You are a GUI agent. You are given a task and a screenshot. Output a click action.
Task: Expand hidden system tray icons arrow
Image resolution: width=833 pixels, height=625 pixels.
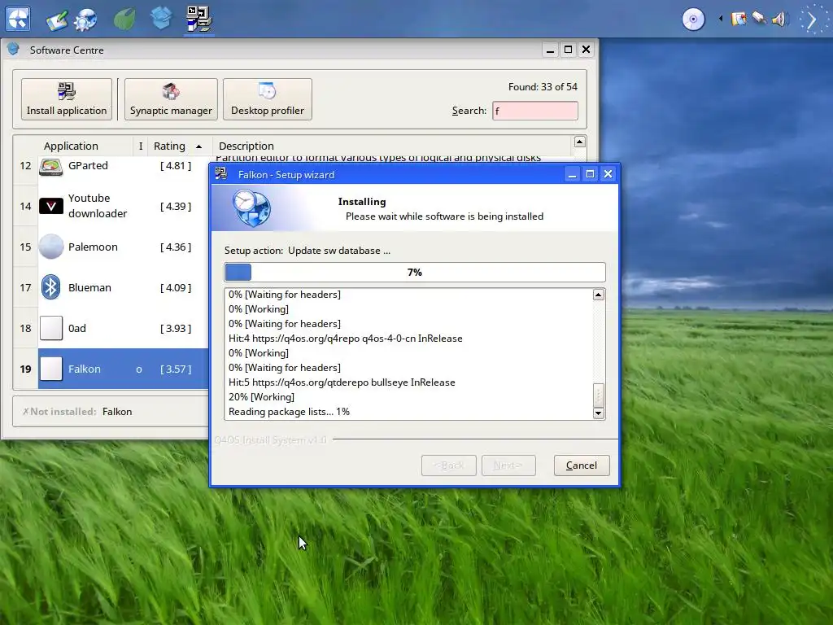tap(721, 20)
